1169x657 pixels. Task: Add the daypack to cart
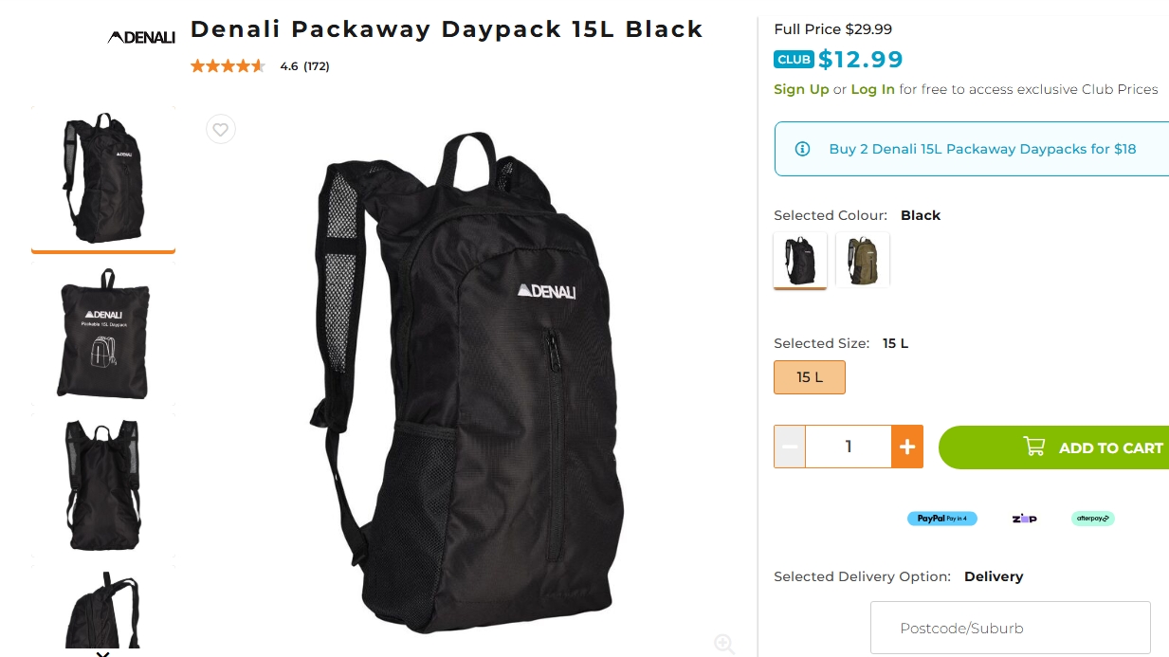tap(1053, 447)
